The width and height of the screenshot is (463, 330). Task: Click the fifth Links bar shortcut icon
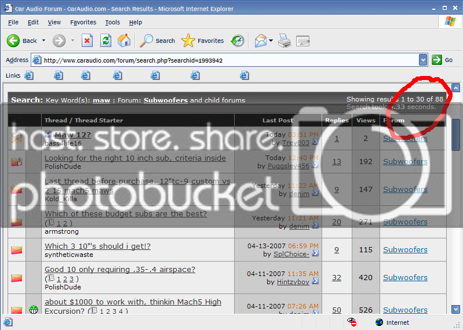click(x=155, y=75)
